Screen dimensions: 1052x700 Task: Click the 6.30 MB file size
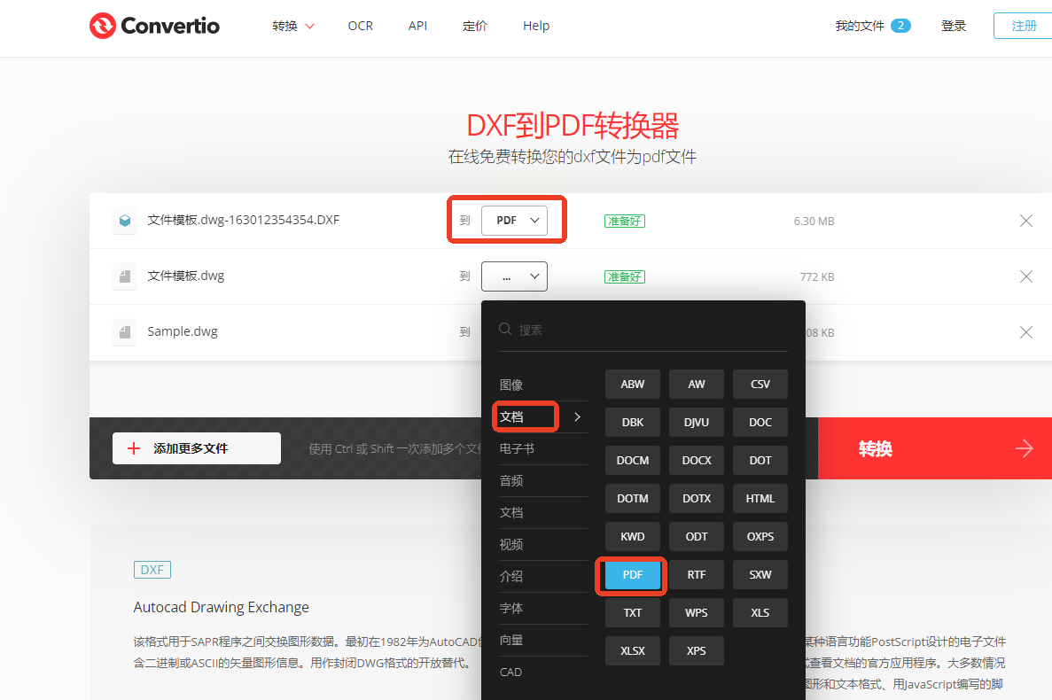[x=814, y=222]
